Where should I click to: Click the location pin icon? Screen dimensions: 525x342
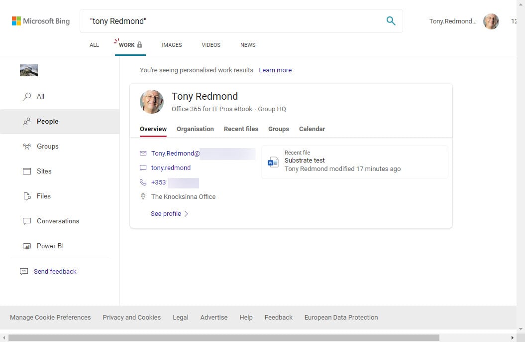point(143,197)
